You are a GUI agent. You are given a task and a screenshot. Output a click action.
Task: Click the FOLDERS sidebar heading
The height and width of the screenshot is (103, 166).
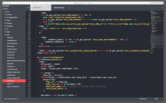click(6, 6)
